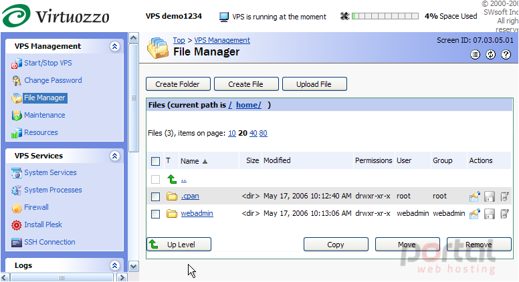Click the Copy button
The image size is (519, 282).
pos(336,245)
